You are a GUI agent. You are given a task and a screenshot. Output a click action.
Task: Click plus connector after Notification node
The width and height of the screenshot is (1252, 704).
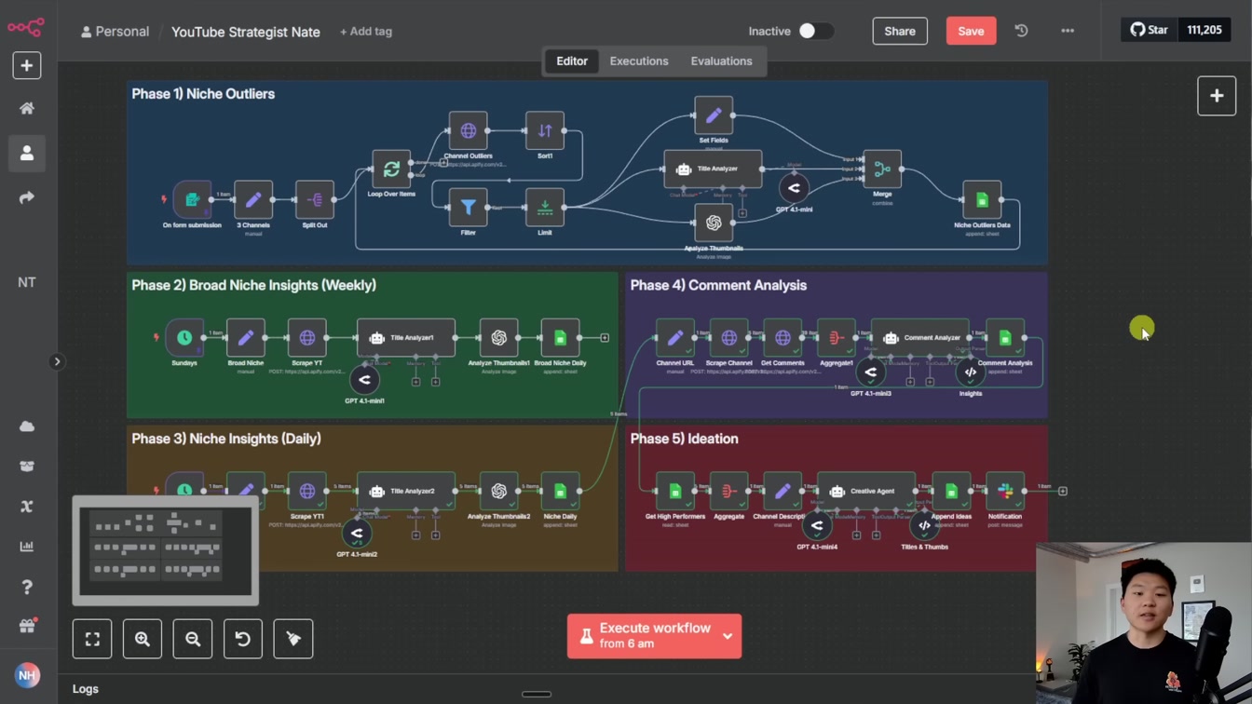coord(1063,491)
